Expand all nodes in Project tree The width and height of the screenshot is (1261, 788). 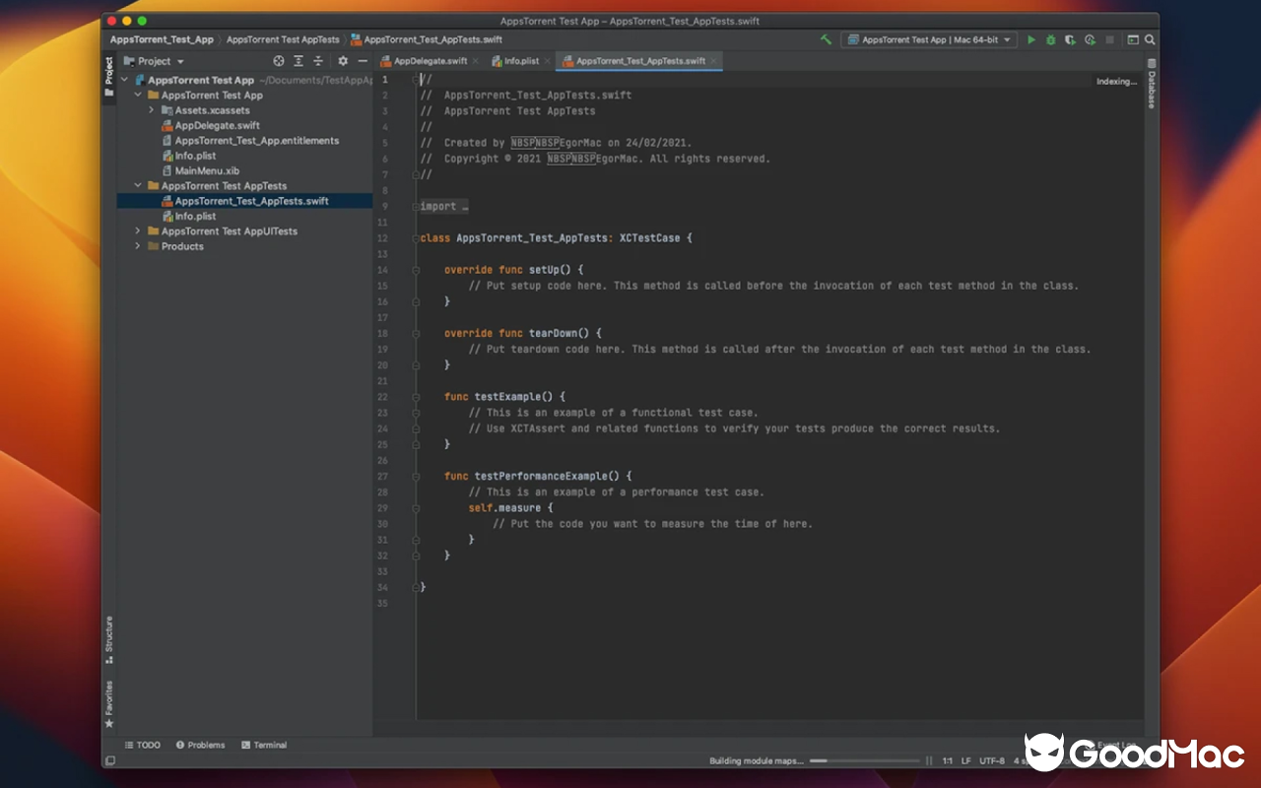tap(298, 60)
